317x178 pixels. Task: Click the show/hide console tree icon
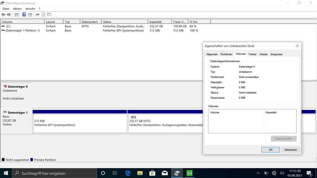point(17,15)
